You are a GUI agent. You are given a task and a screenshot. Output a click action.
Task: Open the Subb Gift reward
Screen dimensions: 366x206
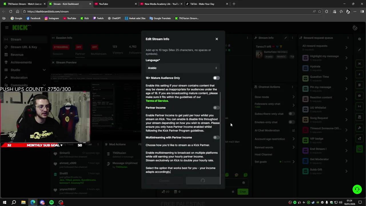tap(325, 171)
